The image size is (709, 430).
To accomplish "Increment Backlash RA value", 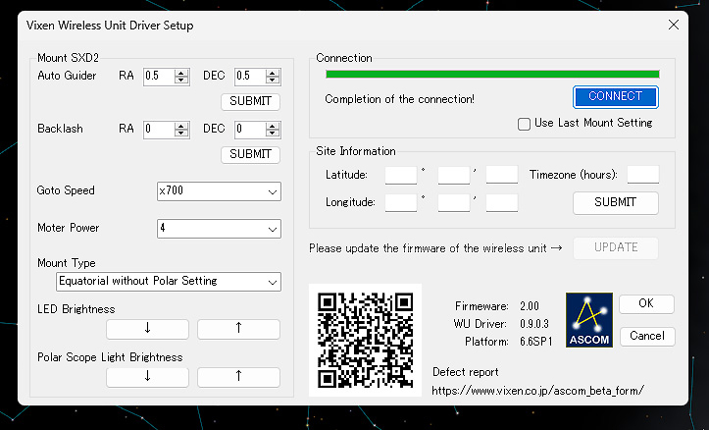I will pos(181,127).
